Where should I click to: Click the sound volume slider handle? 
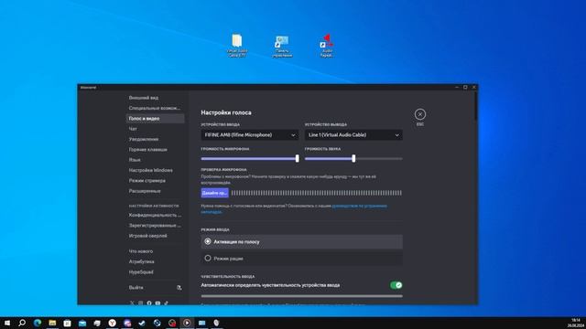[x=353, y=158]
